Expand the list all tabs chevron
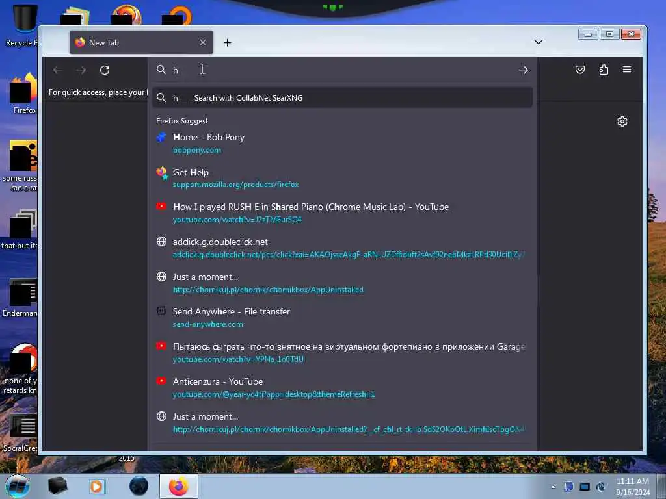Image resolution: width=666 pixels, height=499 pixels. pyautogui.click(x=538, y=42)
